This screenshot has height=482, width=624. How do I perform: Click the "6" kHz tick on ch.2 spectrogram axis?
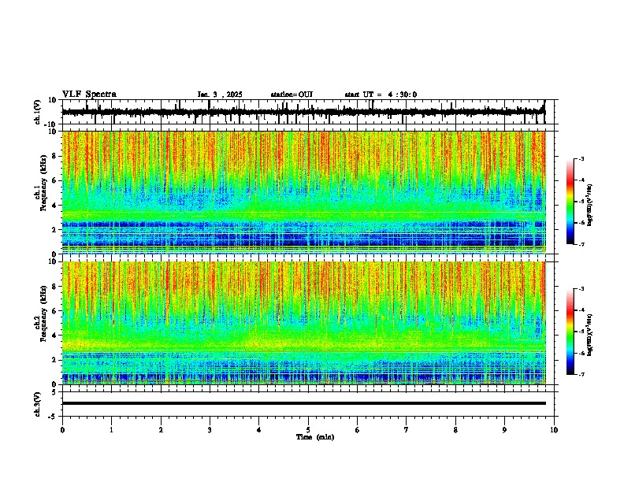click(x=54, y=311)
